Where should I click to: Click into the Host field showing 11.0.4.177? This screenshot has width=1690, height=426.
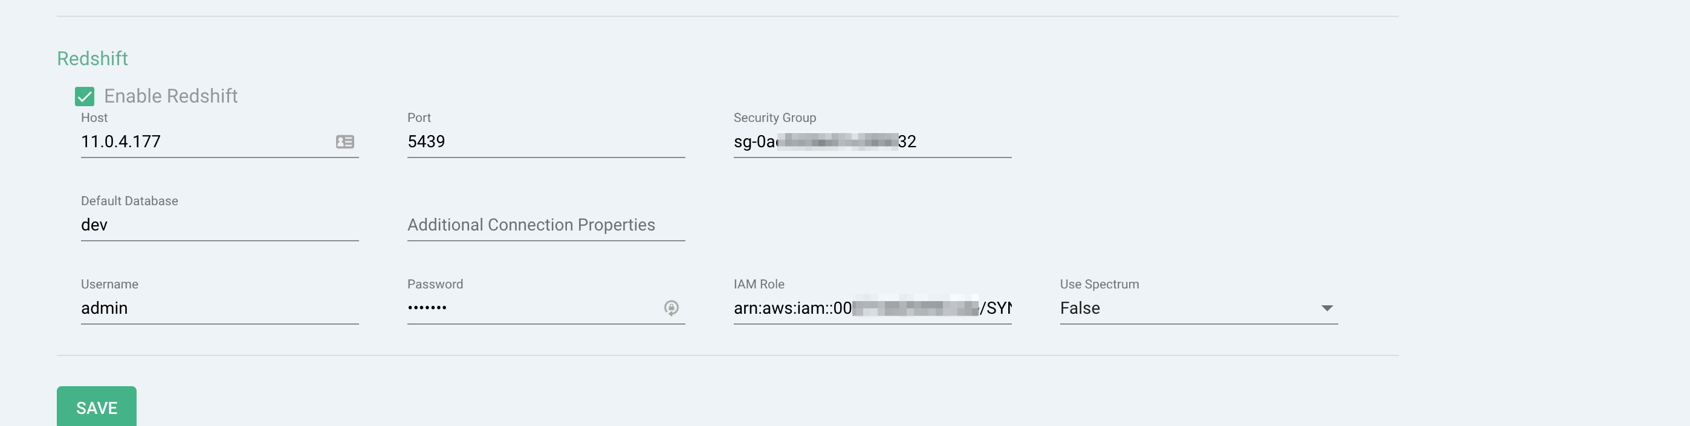point(197,142)
